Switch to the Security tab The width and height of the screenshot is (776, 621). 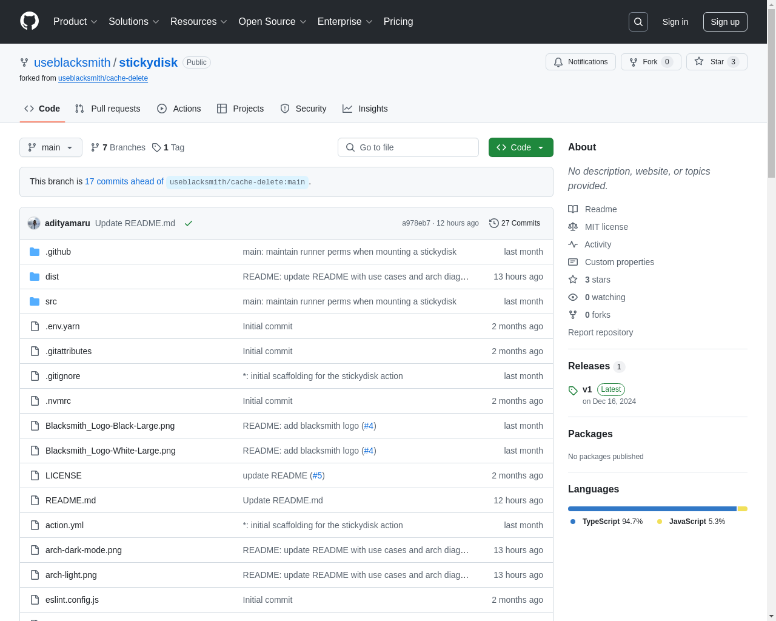point(303,109)
